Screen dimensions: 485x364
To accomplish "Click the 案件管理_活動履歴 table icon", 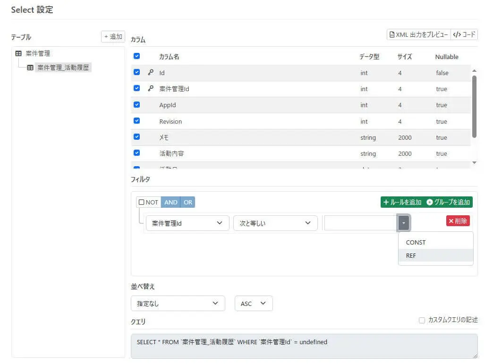I will (x=30, y=68).
